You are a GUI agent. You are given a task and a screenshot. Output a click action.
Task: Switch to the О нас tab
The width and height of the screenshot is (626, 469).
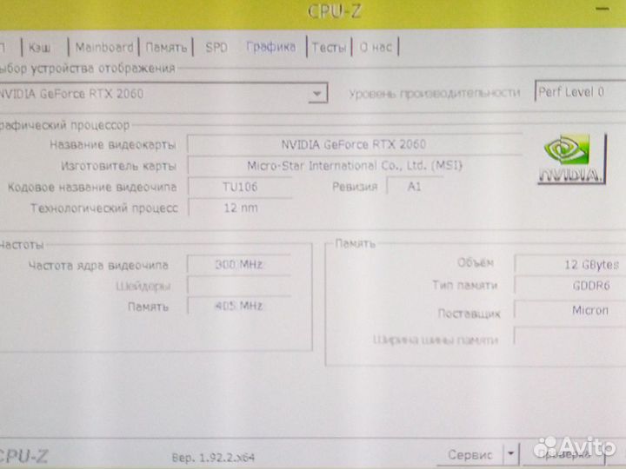coord(376,48)
